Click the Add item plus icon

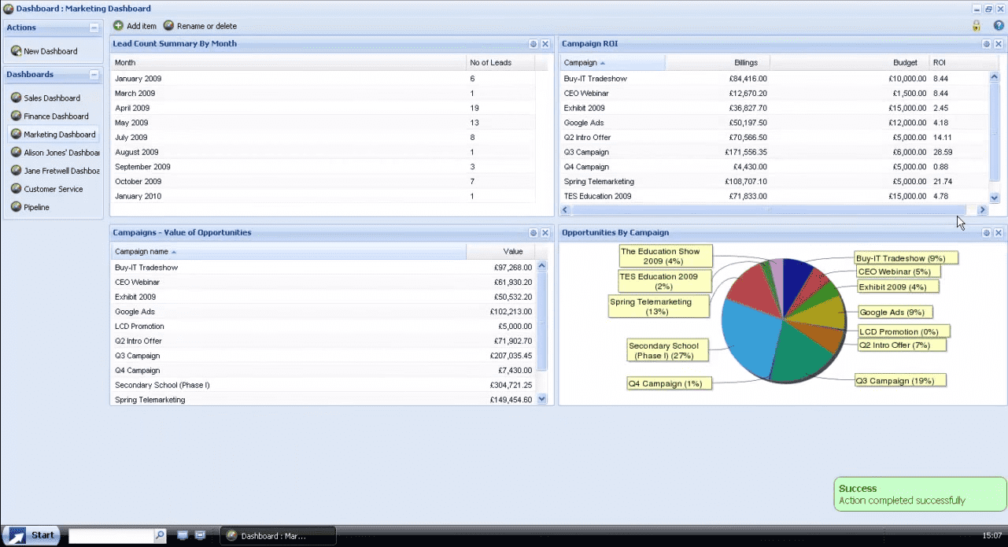119,26
